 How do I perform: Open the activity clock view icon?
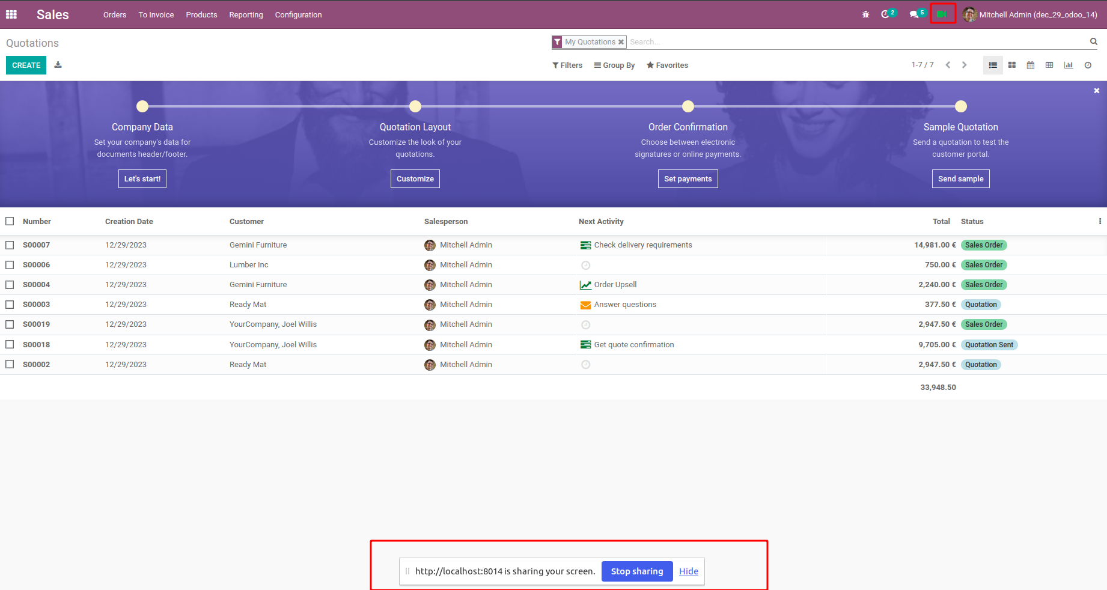(1088, 65)
